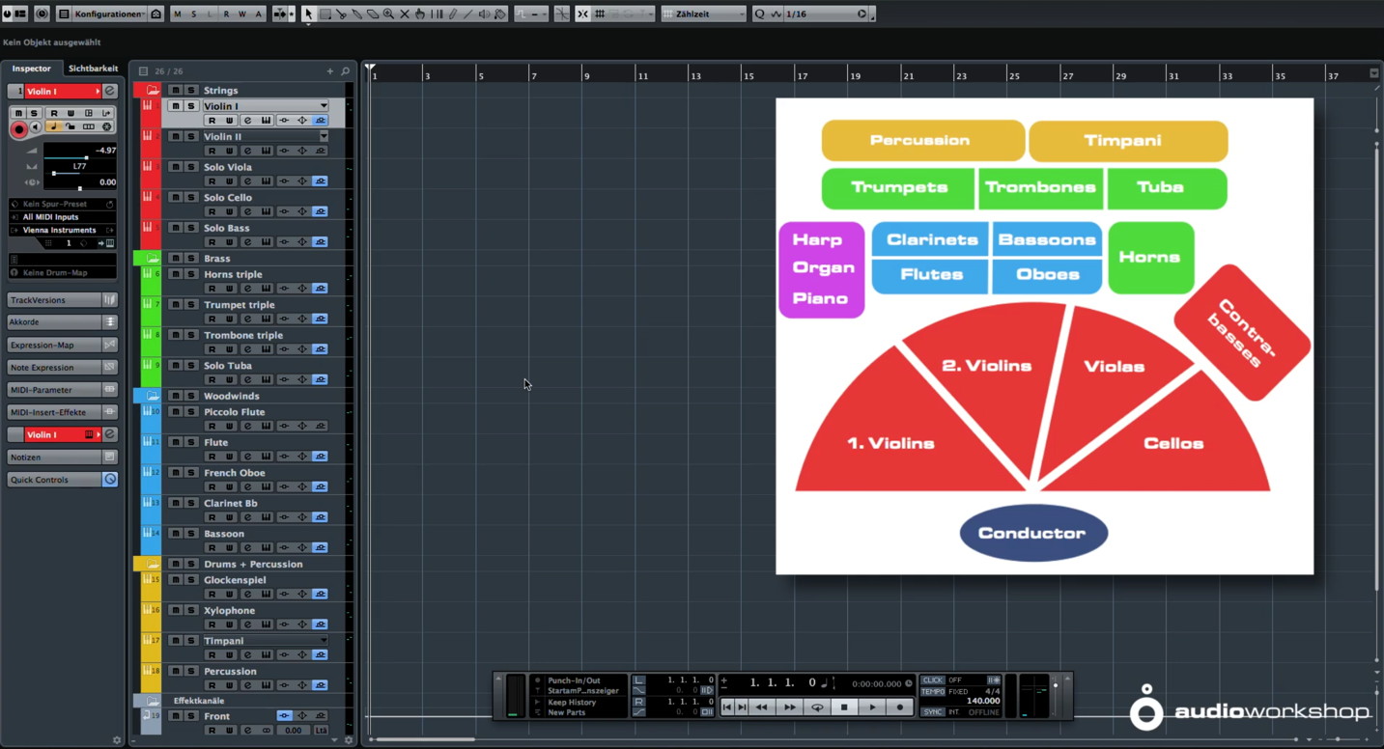The width and height of the screenshot is (1384, 749).
Task: Mute the Violin I track in the Inspector
Action: (x=18, y=114)
